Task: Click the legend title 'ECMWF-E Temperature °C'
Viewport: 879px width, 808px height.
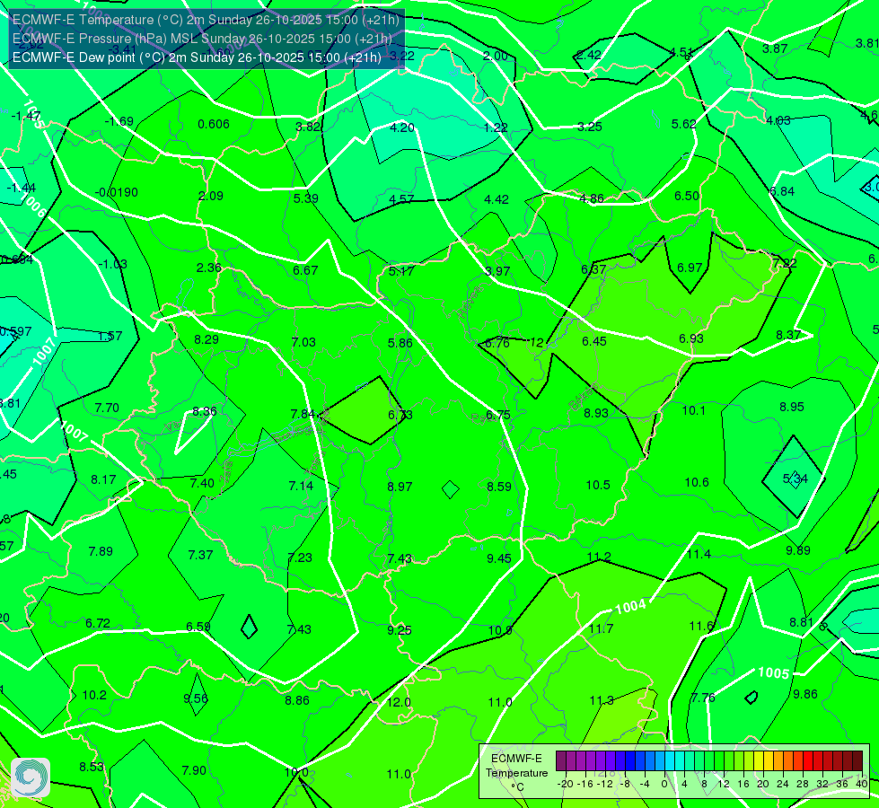Action: point(516,773)
